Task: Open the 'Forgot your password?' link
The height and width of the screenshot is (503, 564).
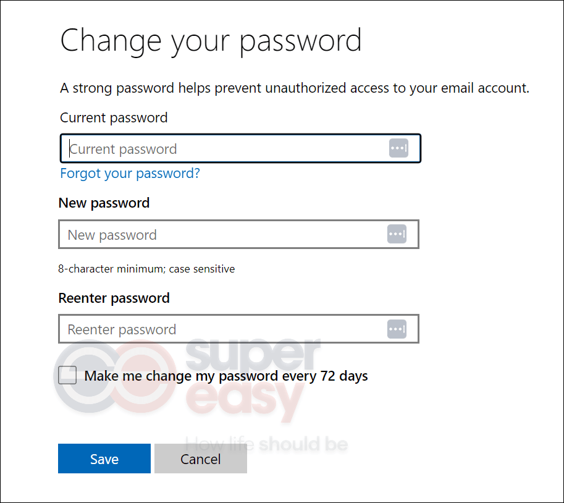Action: pyautogui.click(x=130, y=174)
